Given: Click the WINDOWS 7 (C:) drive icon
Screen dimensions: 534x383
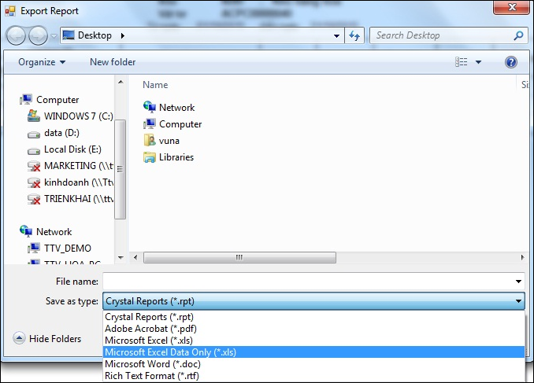Looking at the screenshot, I should point(34,116).
